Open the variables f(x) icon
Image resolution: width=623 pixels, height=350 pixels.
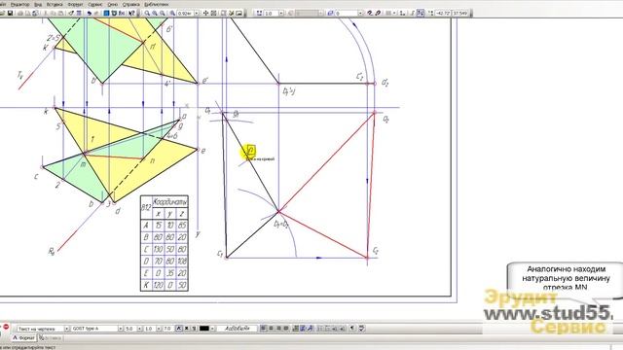(122, 13)
